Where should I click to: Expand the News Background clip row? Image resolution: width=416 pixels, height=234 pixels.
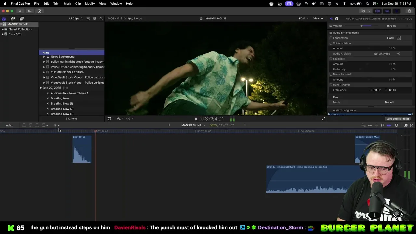pyautogui.click(x=44, y=57)
